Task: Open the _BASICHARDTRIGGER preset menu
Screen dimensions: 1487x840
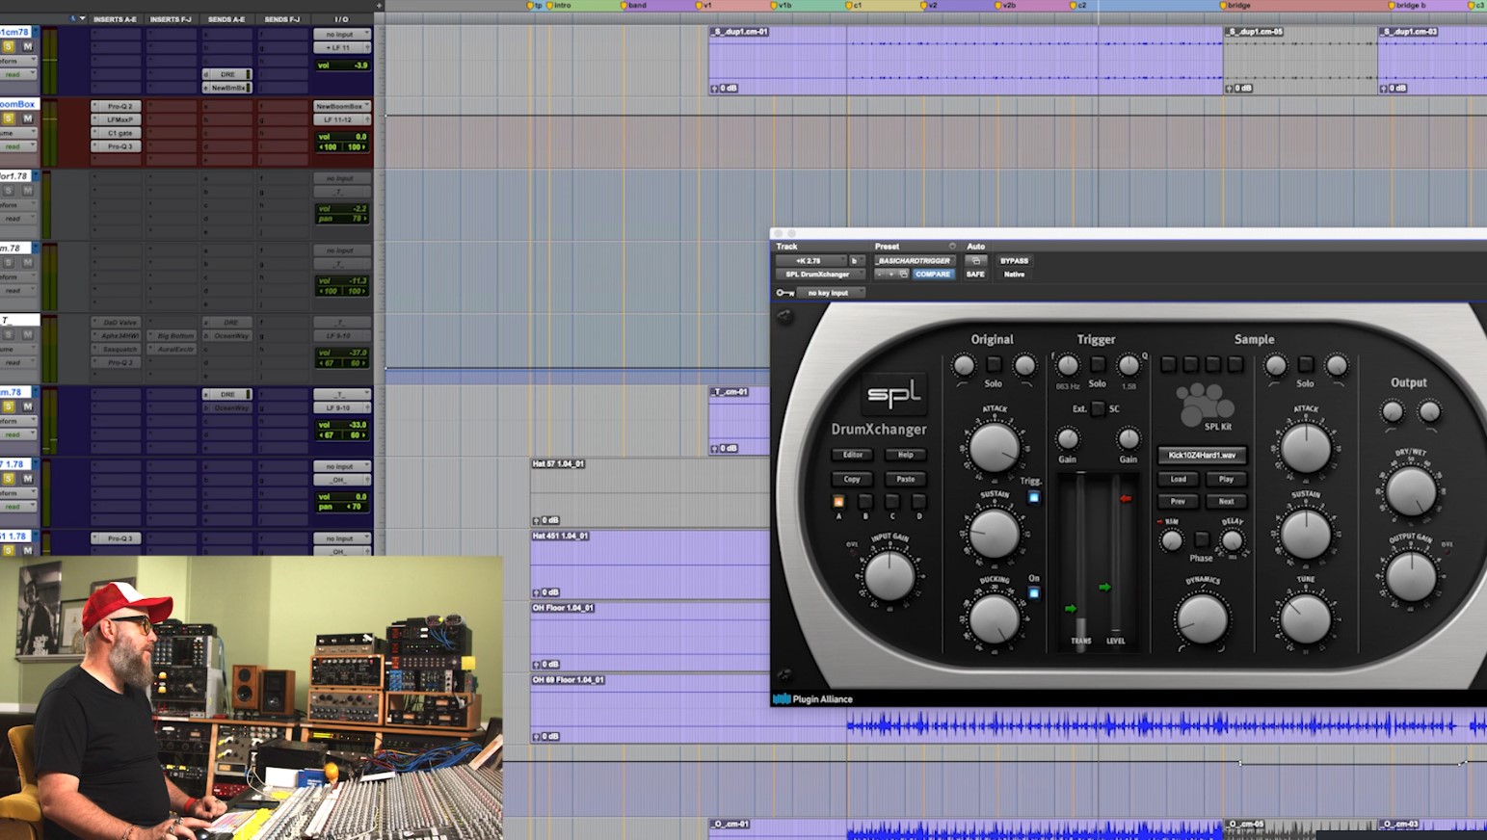Action: coord(914,261)
